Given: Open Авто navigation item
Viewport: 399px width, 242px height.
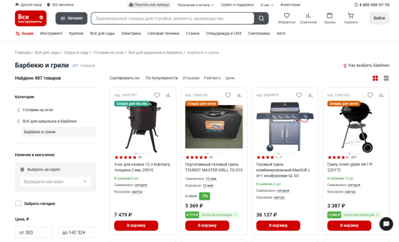Looking at the screenshot, I should click(x=281, y=33).
